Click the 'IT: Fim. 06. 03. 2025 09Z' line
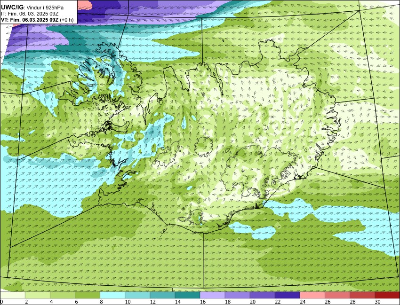Viewport: 400px width, 305px height. tap(30, 14)
